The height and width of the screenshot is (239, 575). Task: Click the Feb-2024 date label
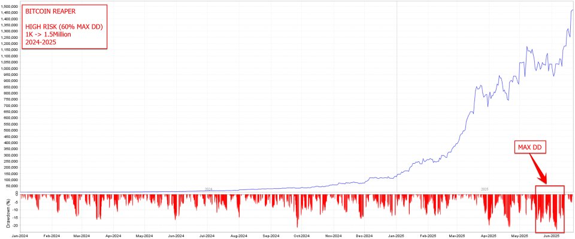coord(52,235)
